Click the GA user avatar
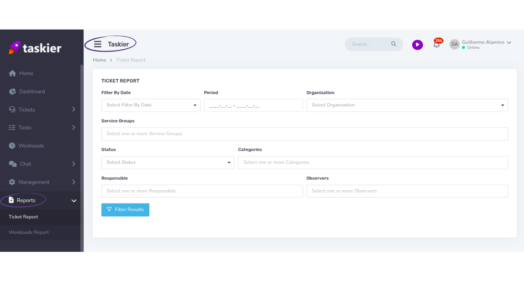The height and width of the screenshot is (295, 524). coord(454,44)
